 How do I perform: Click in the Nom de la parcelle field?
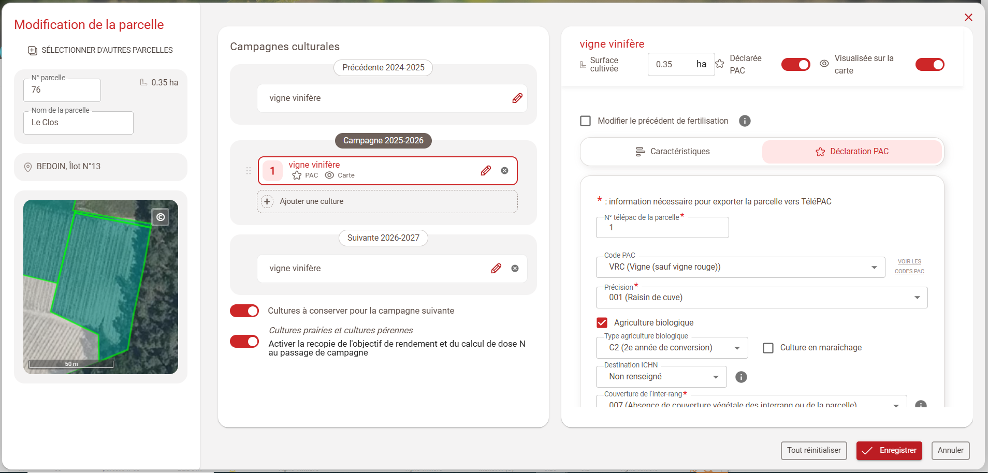[78, 123]
